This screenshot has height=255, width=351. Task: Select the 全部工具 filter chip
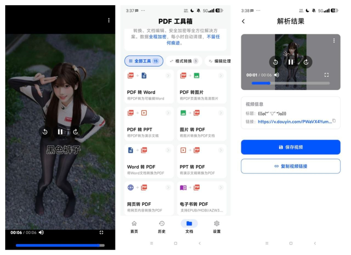(144, 61)
